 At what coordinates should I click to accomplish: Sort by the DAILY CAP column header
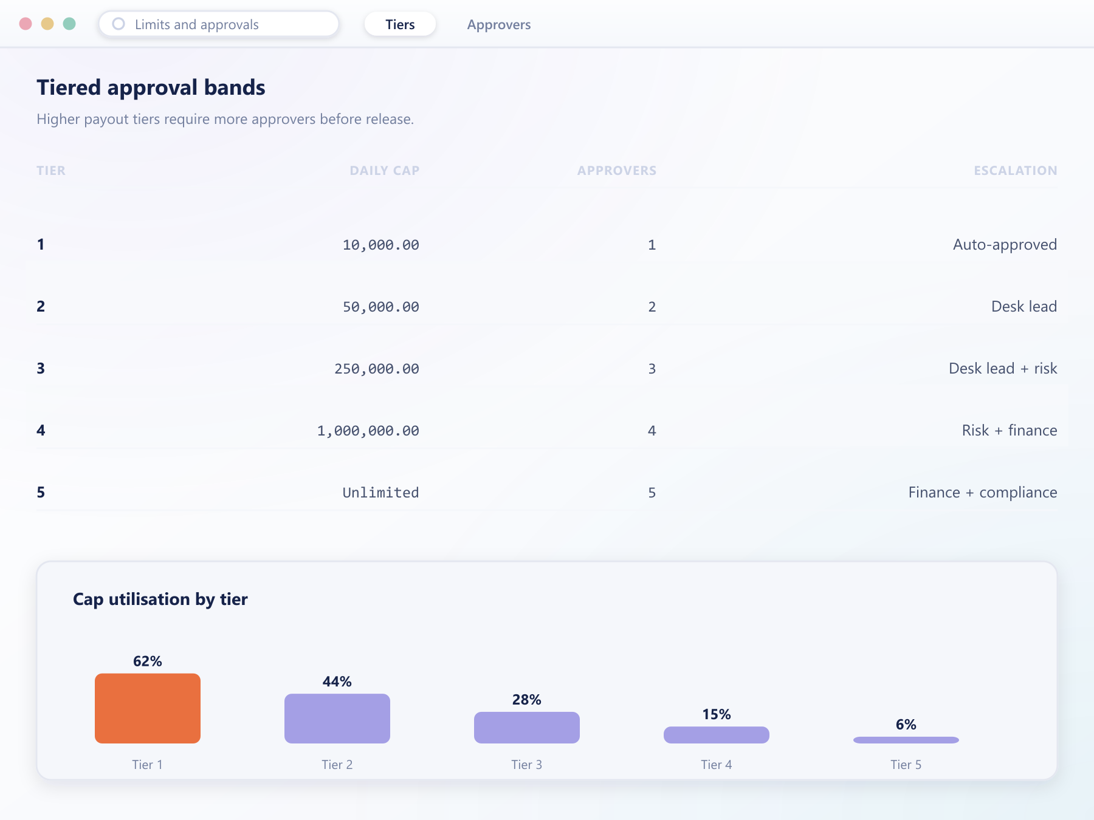pyautogui.click(x=385, y=171)
